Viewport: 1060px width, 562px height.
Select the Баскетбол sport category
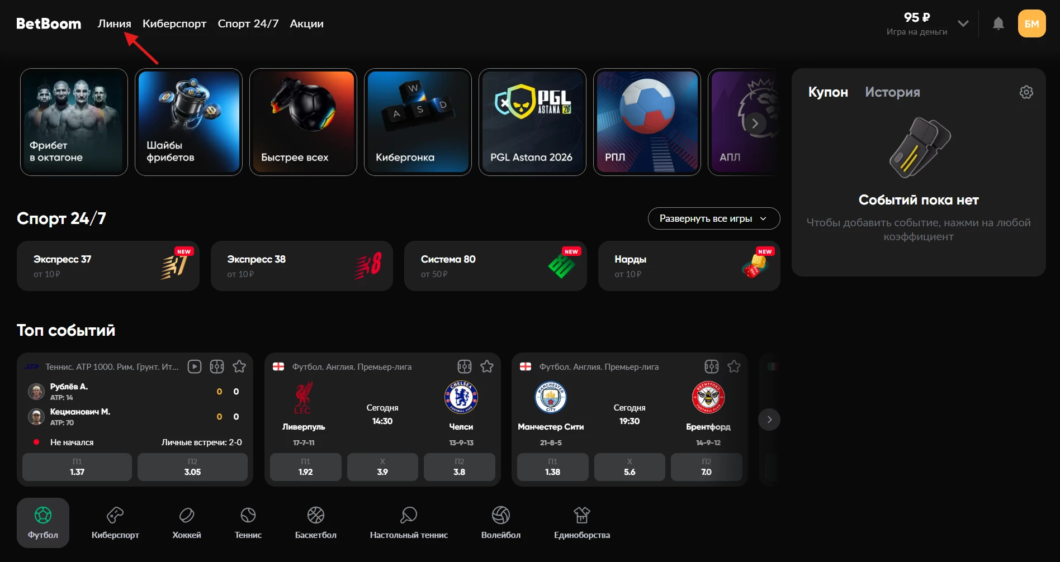pos(316,523)
